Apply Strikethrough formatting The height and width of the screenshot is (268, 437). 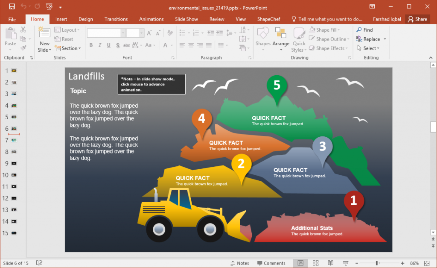(117, 45)
